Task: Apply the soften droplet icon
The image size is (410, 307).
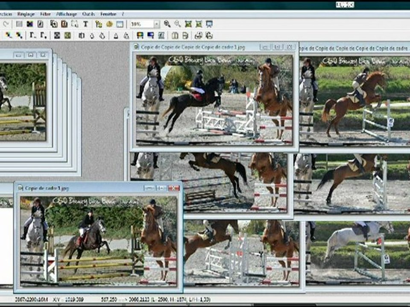Action: coord(92,36)
